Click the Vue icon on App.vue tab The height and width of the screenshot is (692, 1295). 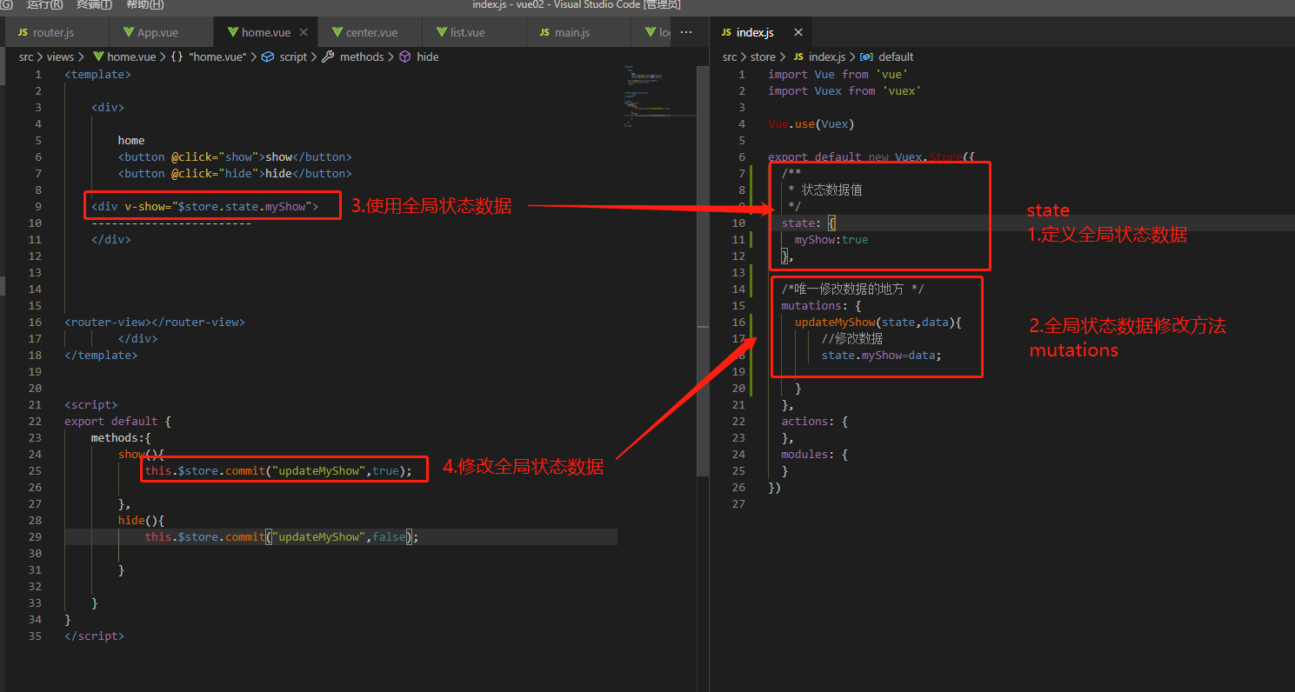128,32
